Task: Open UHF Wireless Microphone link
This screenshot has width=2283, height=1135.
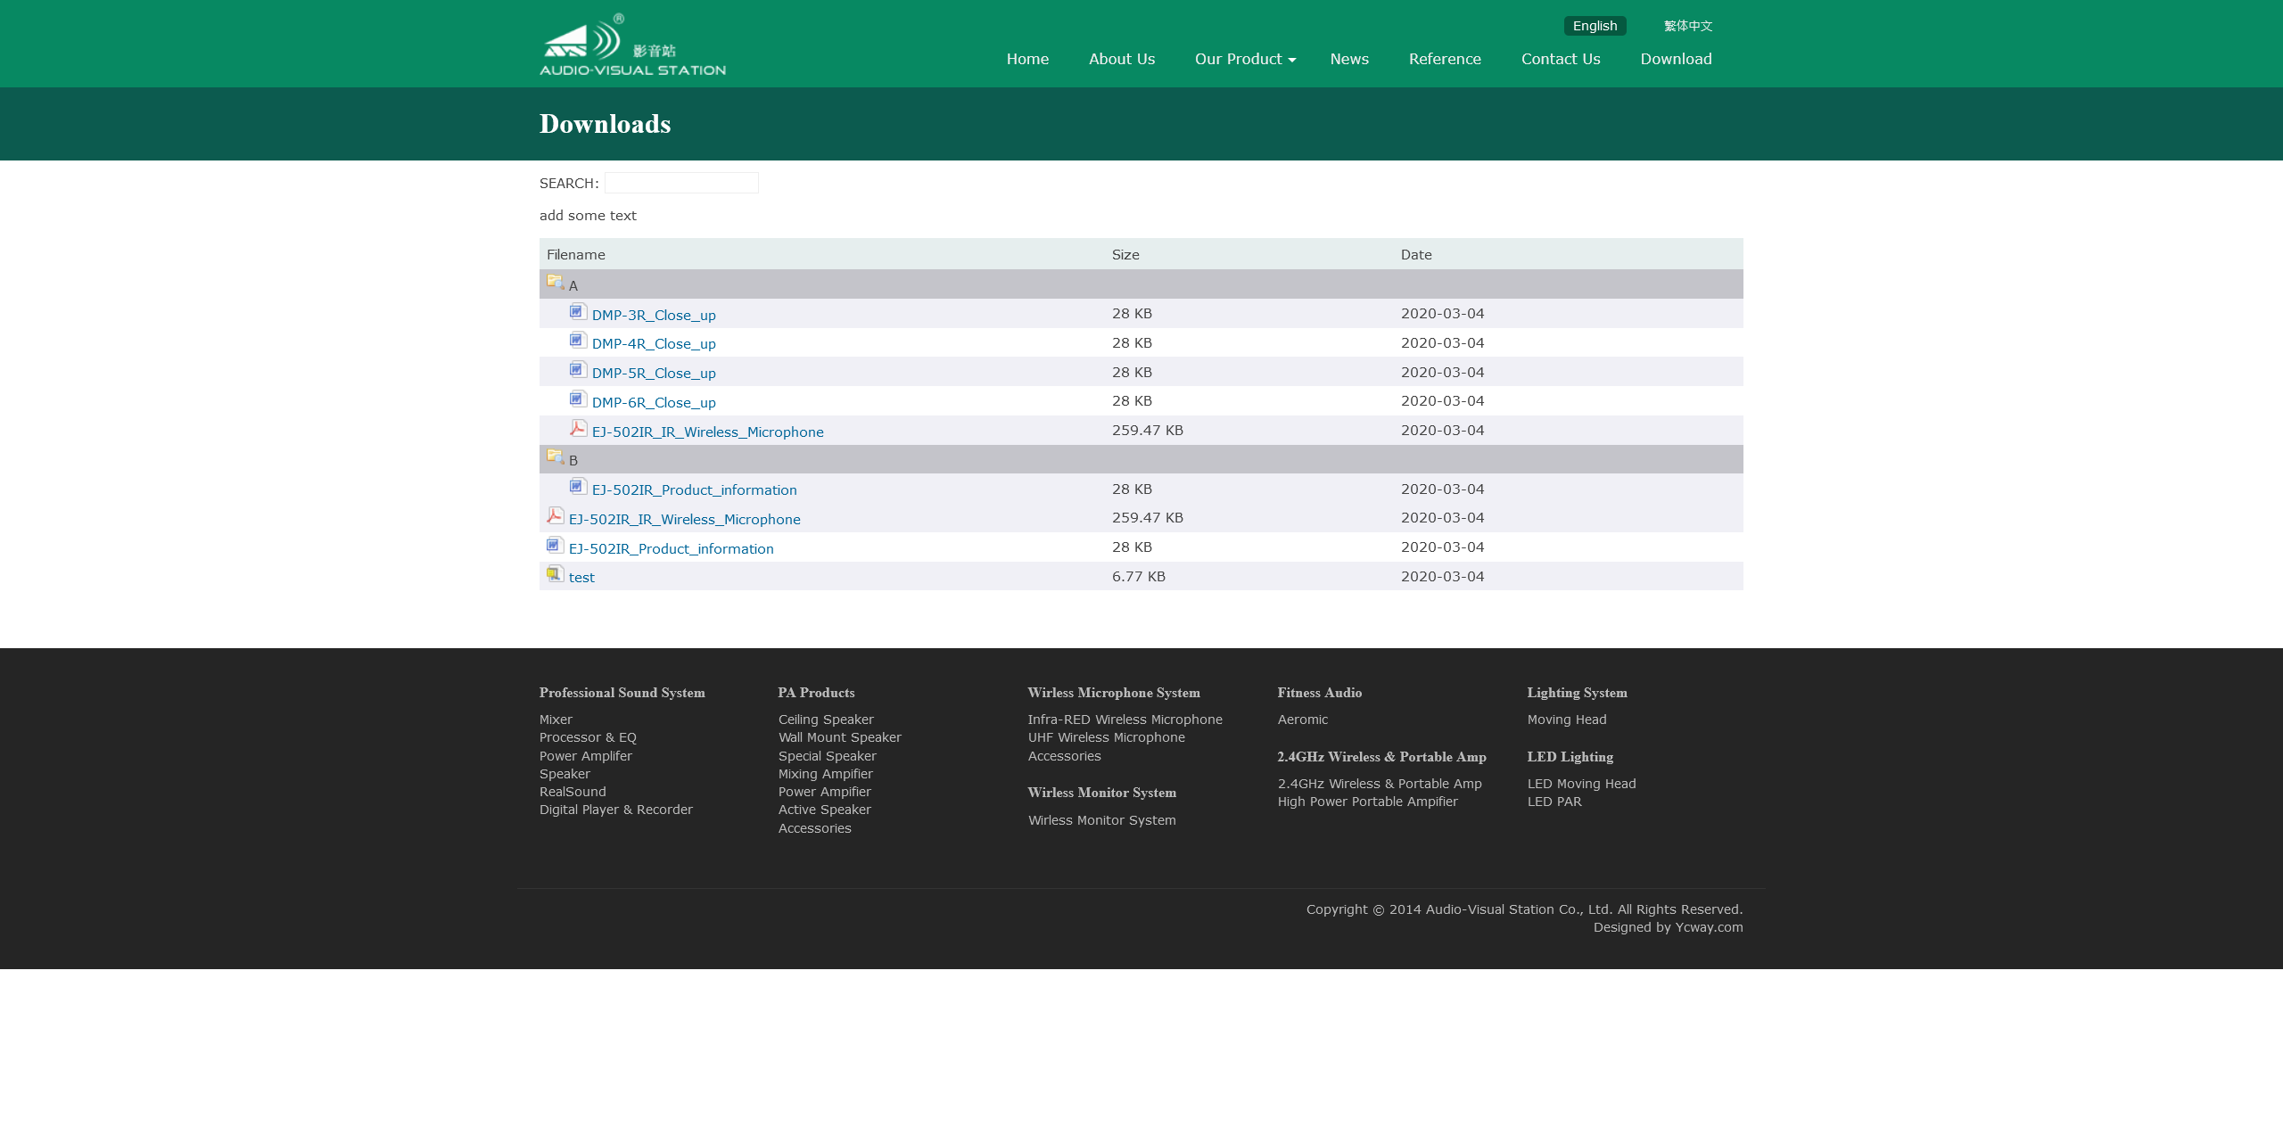Action: click(x=1106, y=737)
